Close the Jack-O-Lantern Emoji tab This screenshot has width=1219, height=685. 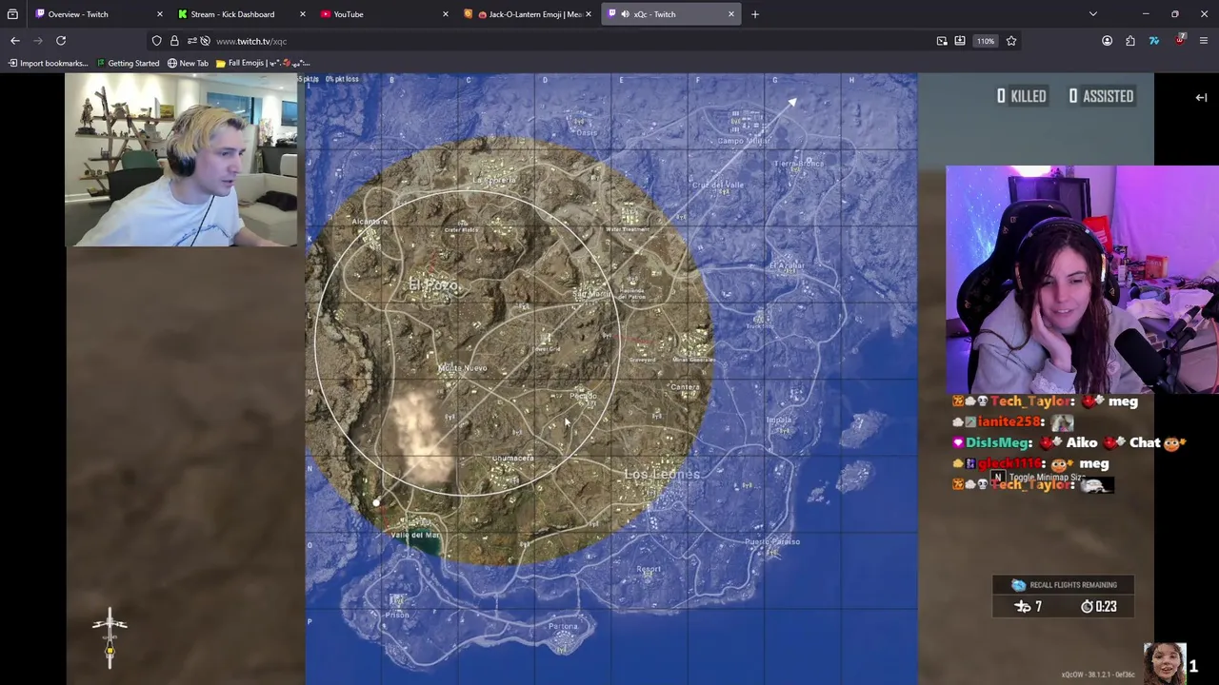[588, 14]
